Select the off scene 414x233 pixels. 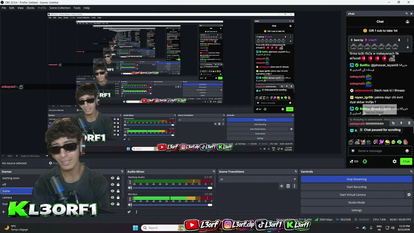tap(4, 184)
